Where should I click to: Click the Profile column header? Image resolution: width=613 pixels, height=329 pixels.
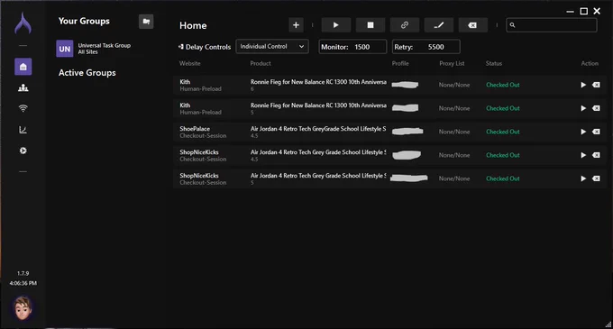(400, 63)
